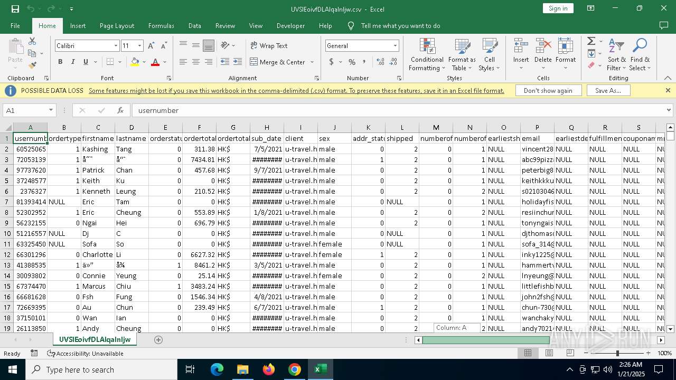Increase font size button
Image resolution: width=676 pixels, height=380 pixels.
[151, 46]
